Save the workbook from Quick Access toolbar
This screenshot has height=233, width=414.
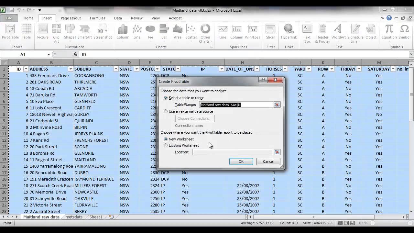pos(12,10)
